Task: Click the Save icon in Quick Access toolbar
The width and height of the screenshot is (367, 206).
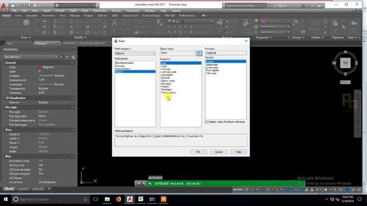Action: (x=24, y=5)
